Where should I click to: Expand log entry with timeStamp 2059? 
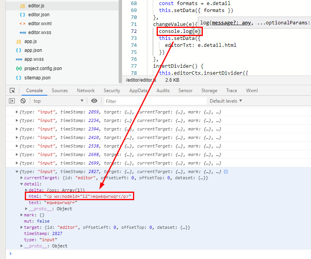click(17, 112)
